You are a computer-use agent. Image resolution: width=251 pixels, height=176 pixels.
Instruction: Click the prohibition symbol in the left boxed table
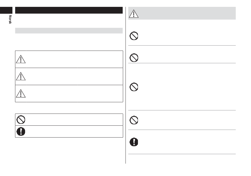(x=21, y=120)
